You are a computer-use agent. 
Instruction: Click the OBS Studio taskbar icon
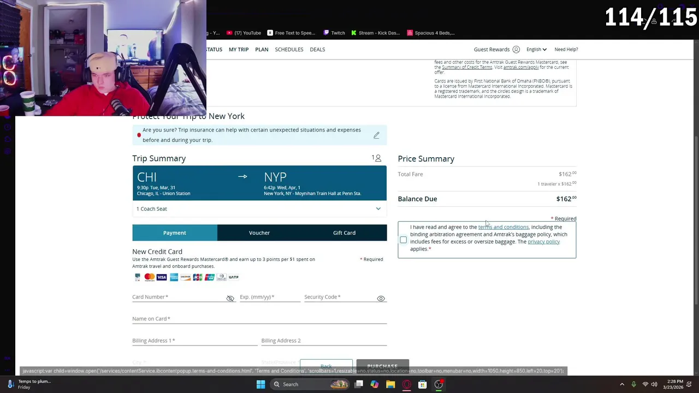[439, 384]
